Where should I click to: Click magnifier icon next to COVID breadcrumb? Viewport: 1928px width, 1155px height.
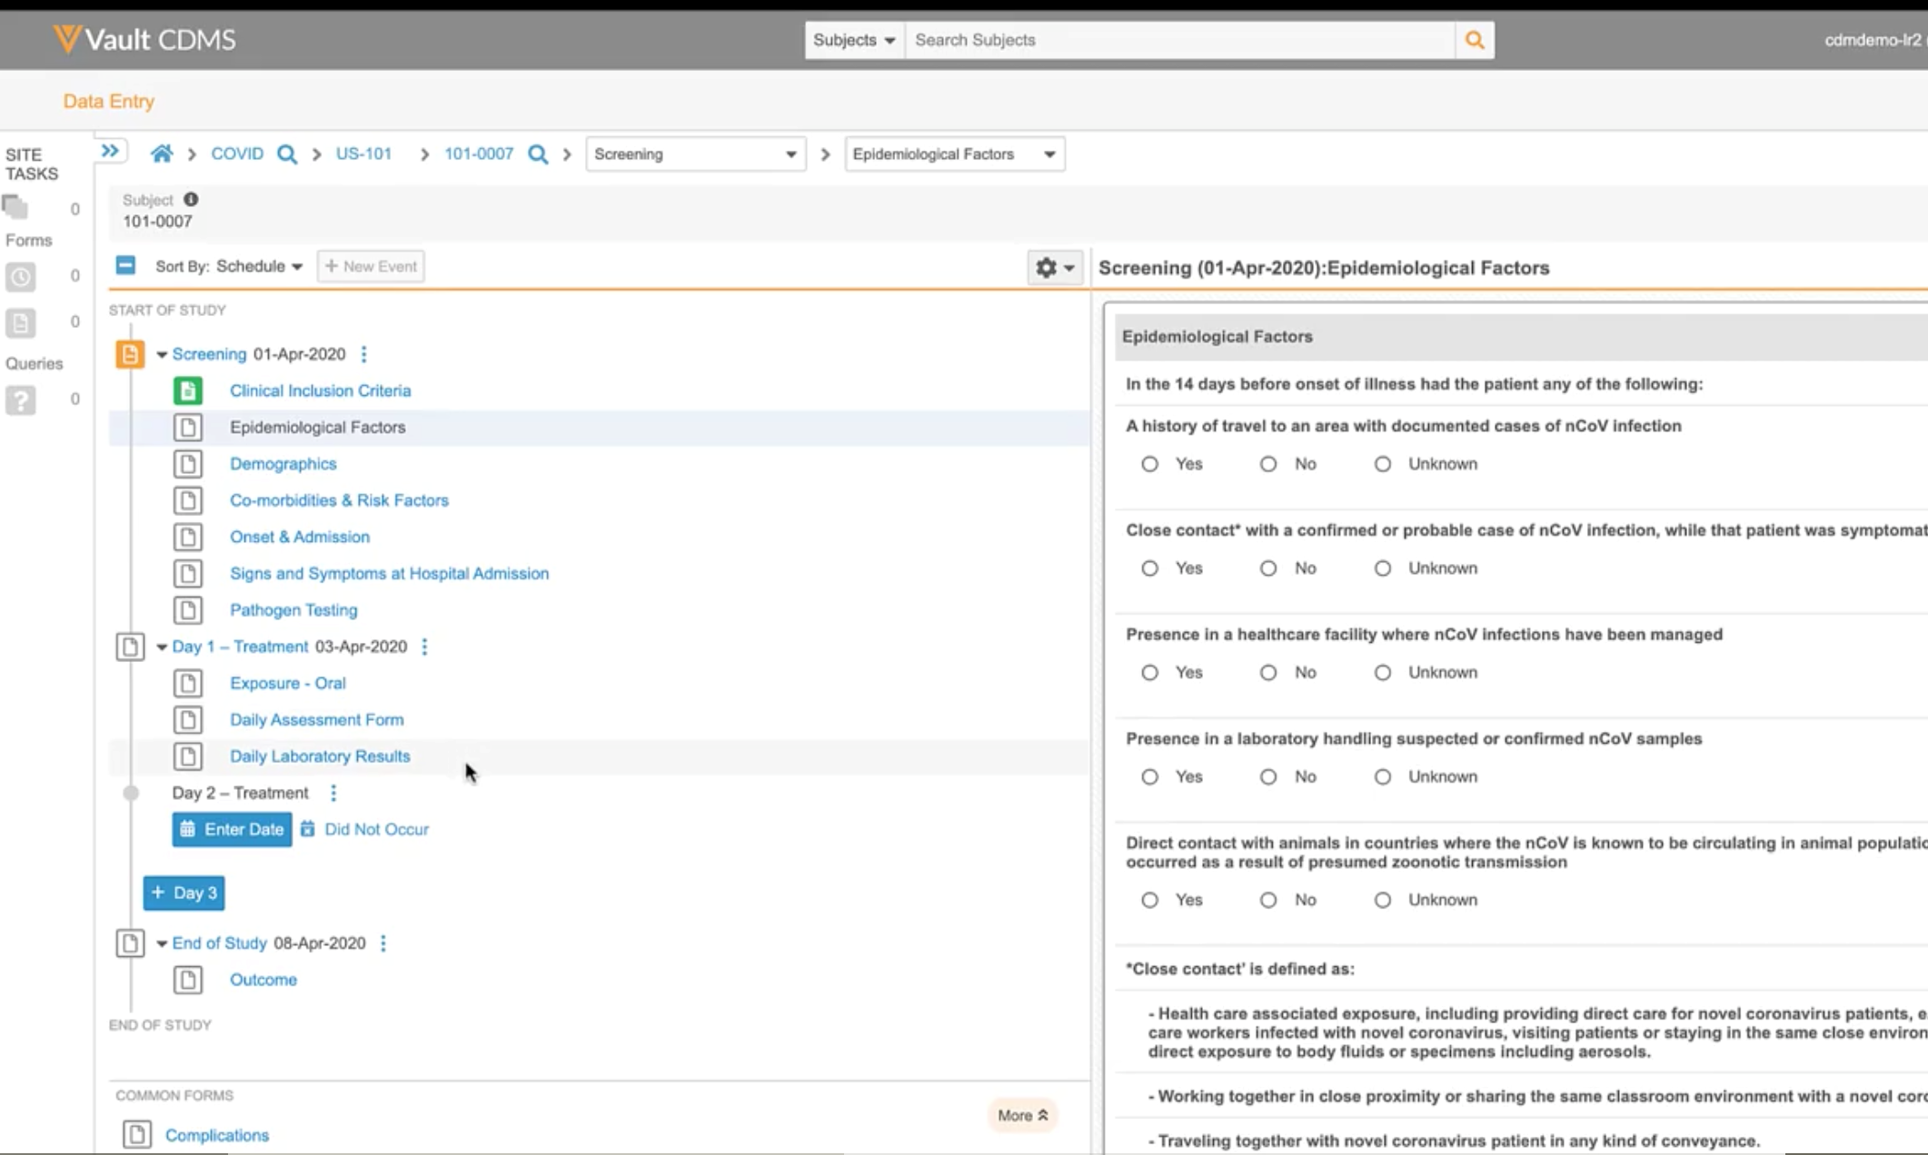(287, 154)
